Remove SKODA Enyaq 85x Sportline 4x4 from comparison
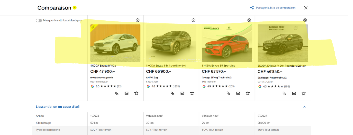 pyautogui.click(x=193, y=20)
